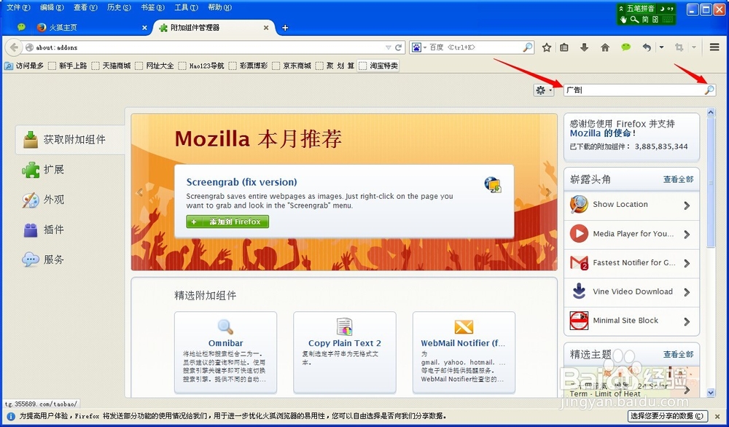Open the address bar history dropdown arrow
The width and height of the screenshot is (729, 427).
(389, 47)
